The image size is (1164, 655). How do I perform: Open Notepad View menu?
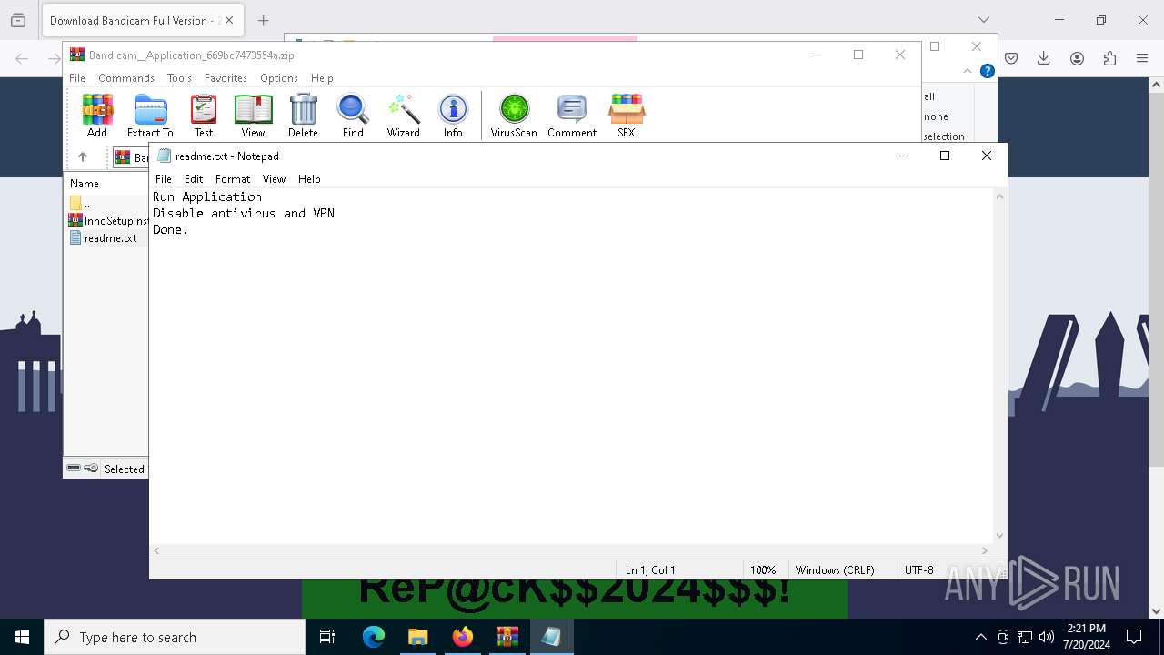coord(274,179)
